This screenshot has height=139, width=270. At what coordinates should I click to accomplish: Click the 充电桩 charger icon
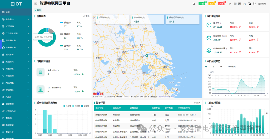(x=3, y=97)
